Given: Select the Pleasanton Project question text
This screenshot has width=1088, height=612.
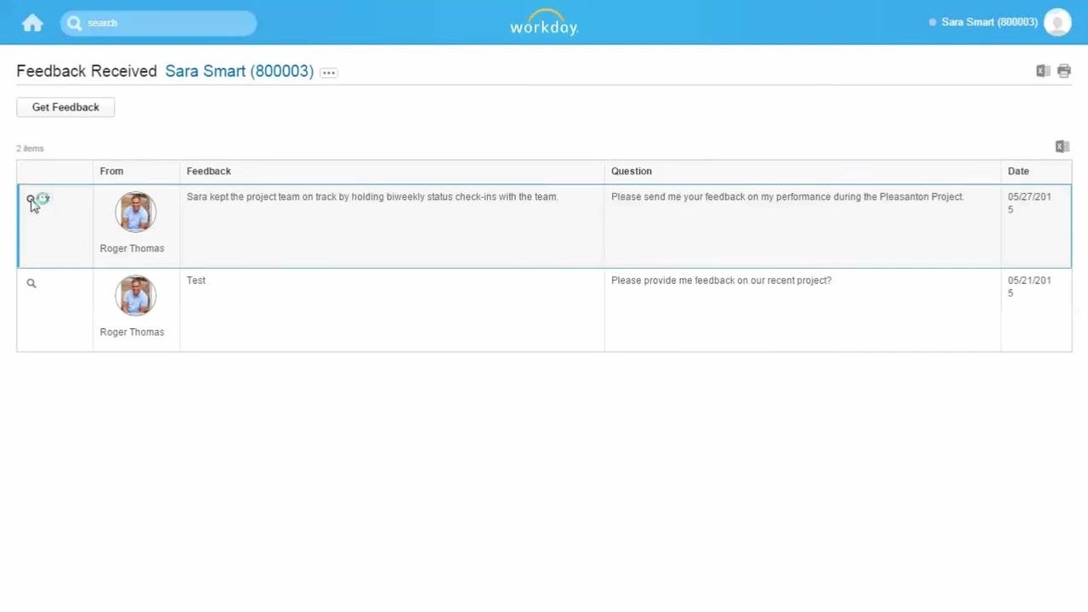Looking at the screenshot, I should (787, 196).
